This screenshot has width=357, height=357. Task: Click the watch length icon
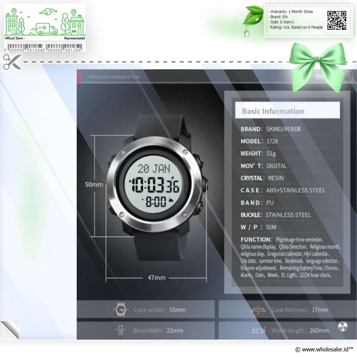click(259, 330)
